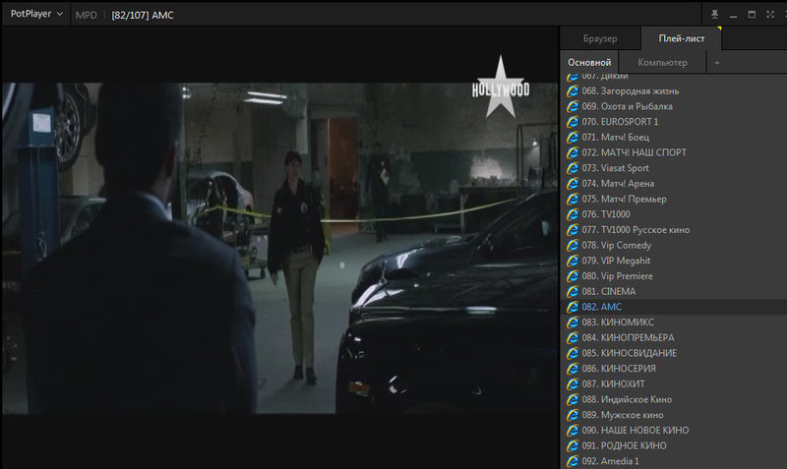Click the icon beside 084. КИНОПРЕМЬЕРА
Viewport: 787px width, 469px height.
coord(573,337)
